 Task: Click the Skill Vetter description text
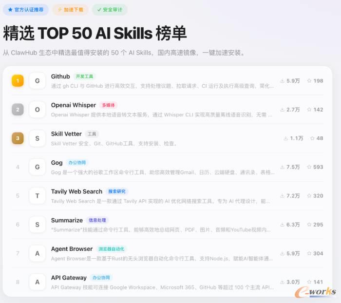tap(114, 144)
